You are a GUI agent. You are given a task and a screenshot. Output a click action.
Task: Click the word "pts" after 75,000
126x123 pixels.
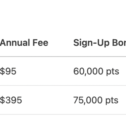point(112,100)
